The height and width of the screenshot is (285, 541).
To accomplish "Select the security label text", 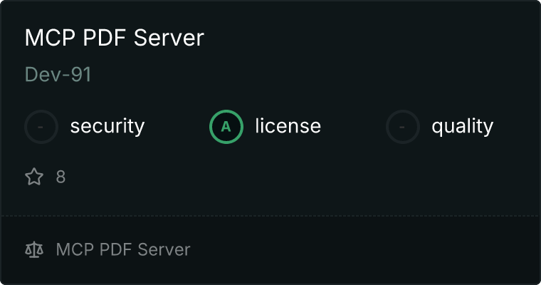I will click(107, 127).
